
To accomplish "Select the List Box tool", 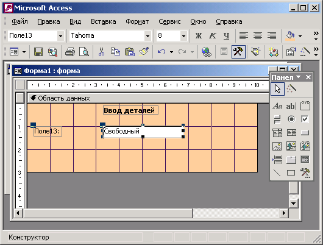I will [291, 133].
